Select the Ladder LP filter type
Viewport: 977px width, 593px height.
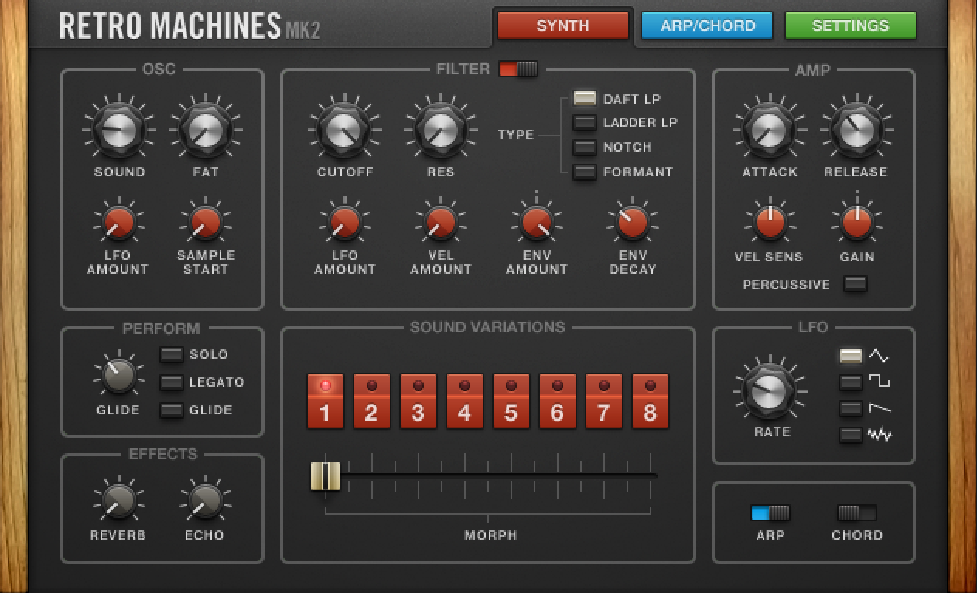point(584,123)
